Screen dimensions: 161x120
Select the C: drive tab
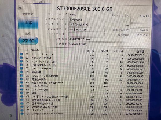point(25,2)
